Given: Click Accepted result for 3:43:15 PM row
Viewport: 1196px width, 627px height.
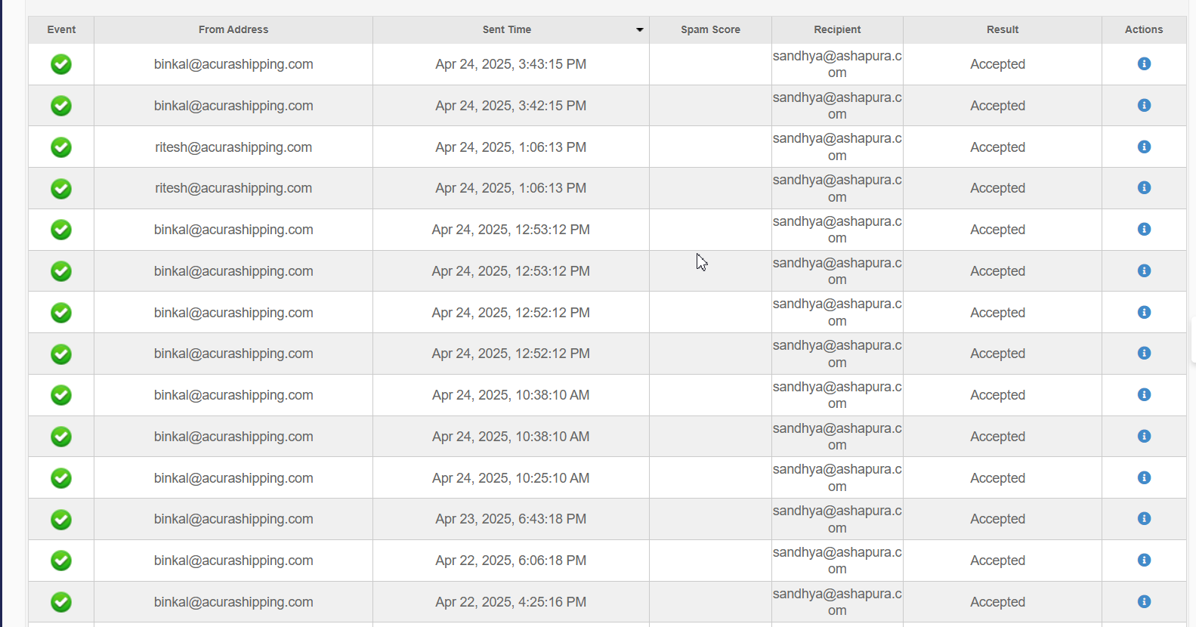Looking at the screenshot, I should tap(997, 64).
